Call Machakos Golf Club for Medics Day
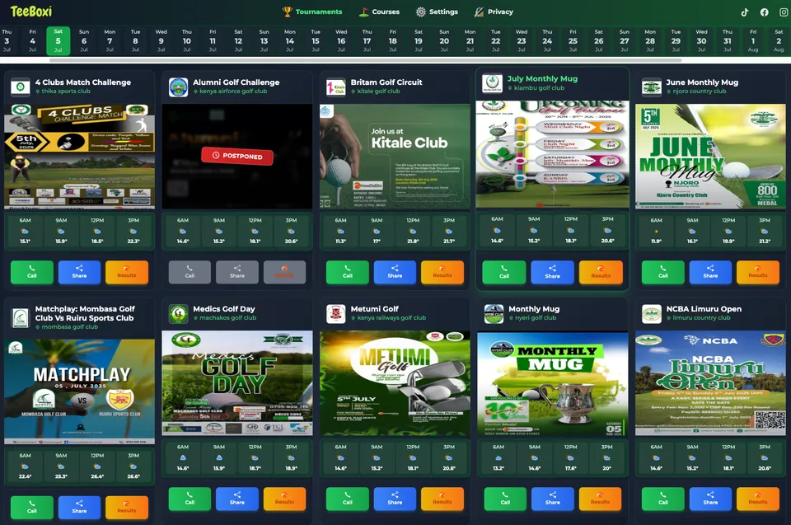The width and height of the screenshot is (791, 525). [x=190, y=499]
